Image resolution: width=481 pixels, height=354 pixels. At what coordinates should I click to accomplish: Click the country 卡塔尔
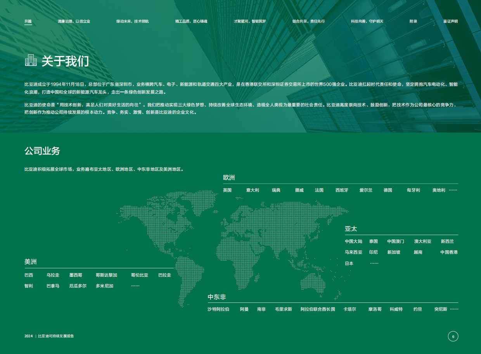[x=350, y=309]
